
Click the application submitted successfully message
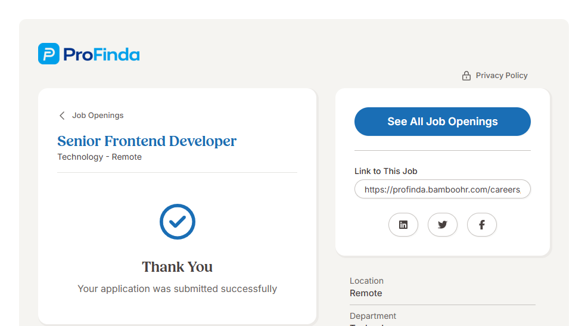click(x=177, y=288)
